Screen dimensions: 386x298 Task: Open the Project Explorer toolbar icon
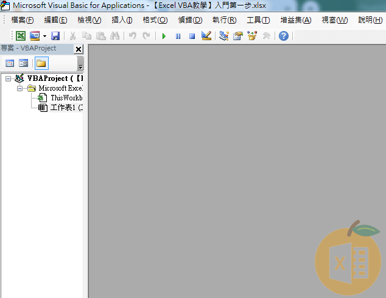pyautogui.click(x=224, y=36)
